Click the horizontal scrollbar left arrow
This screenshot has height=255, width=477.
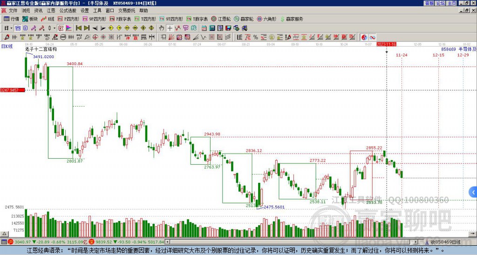[167, 242]
